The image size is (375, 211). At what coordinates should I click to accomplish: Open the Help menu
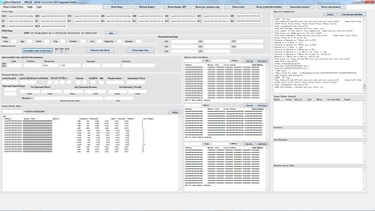(30, 7)
